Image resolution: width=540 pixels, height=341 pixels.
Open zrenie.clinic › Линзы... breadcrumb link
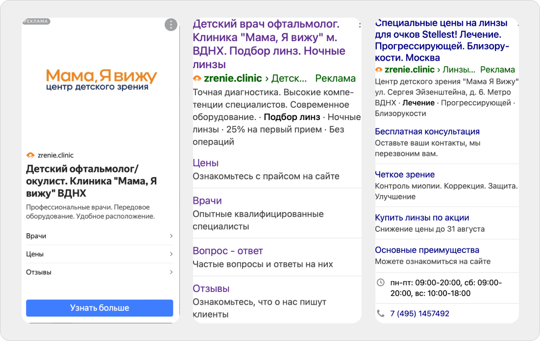(430, 70)
